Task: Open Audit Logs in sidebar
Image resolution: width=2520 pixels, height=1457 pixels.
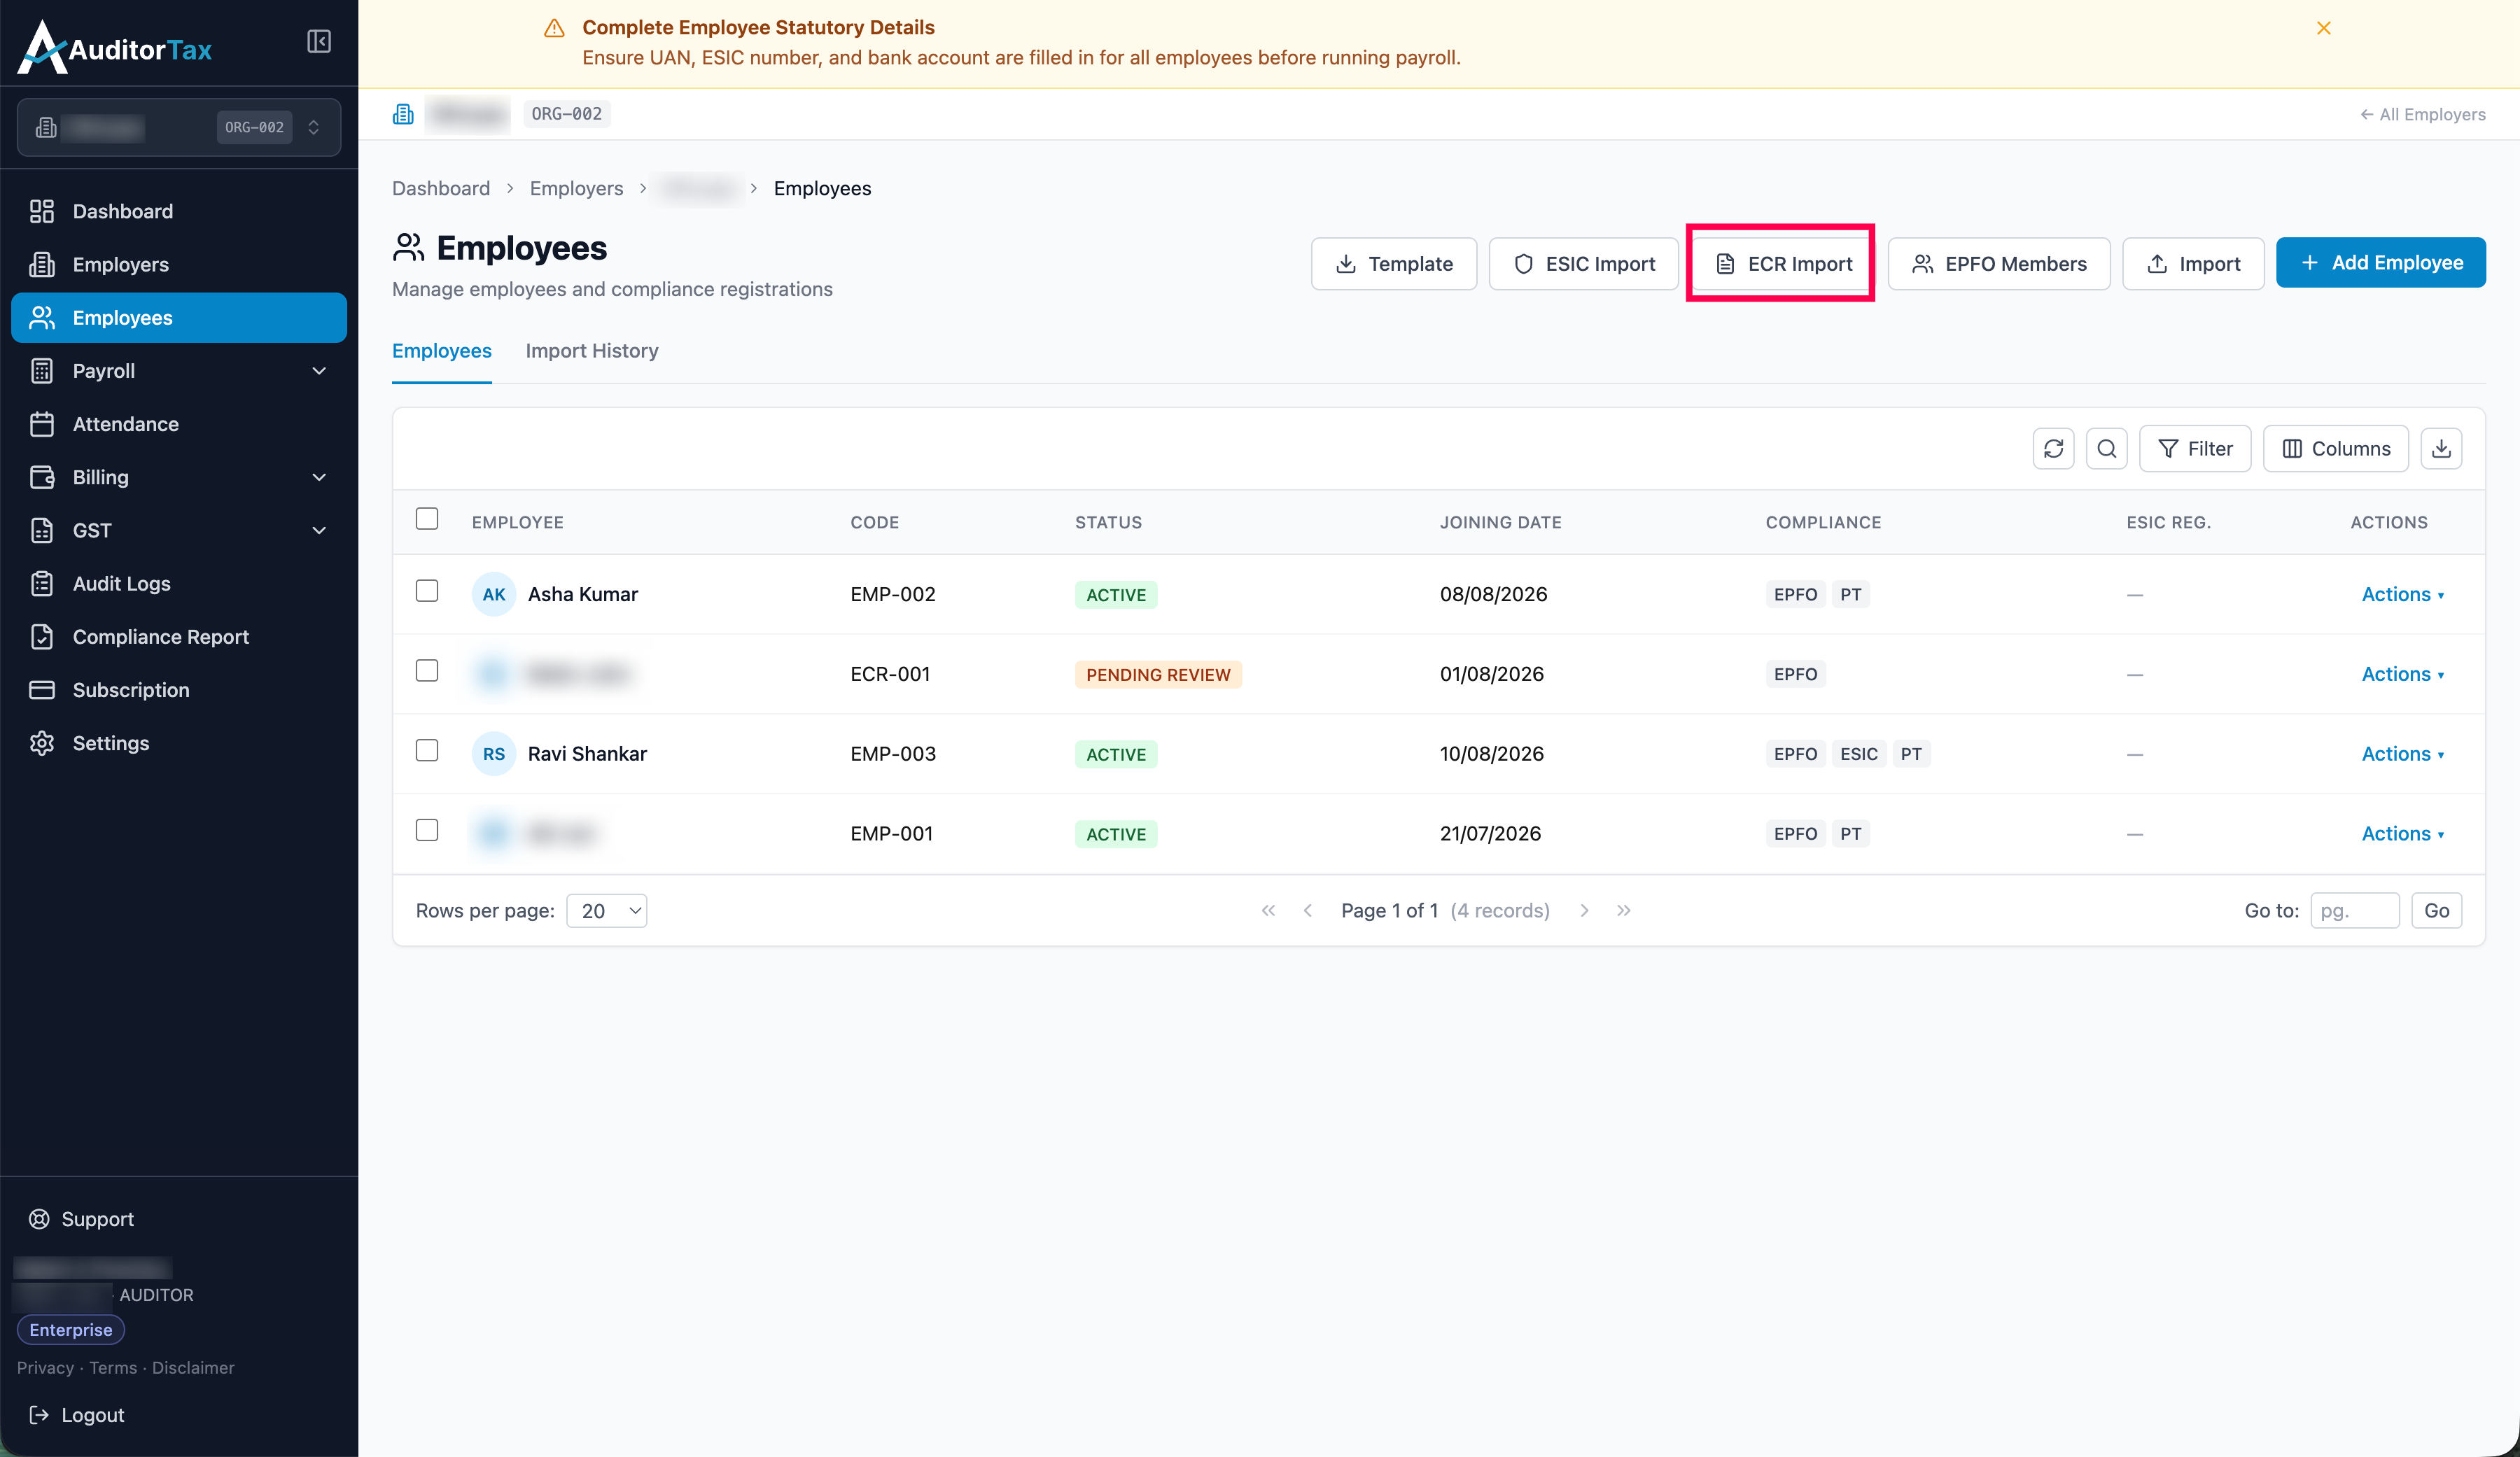Action: point(179,583)
